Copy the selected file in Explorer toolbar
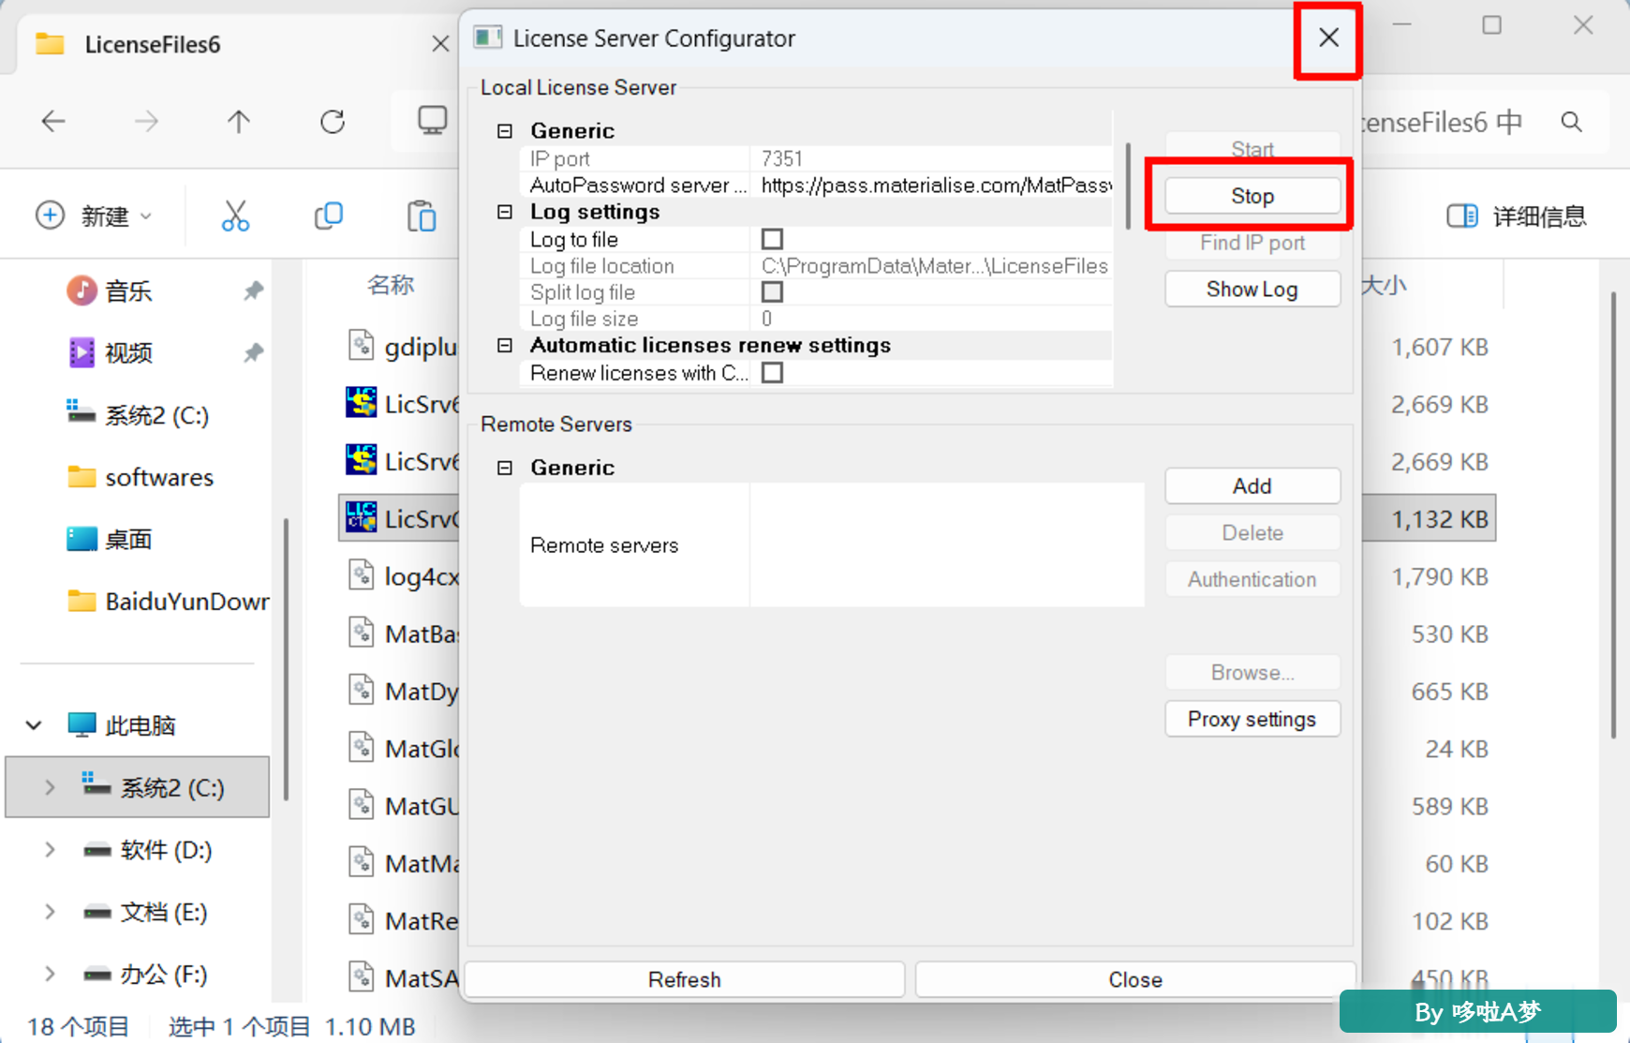 (x=328, y=216)
